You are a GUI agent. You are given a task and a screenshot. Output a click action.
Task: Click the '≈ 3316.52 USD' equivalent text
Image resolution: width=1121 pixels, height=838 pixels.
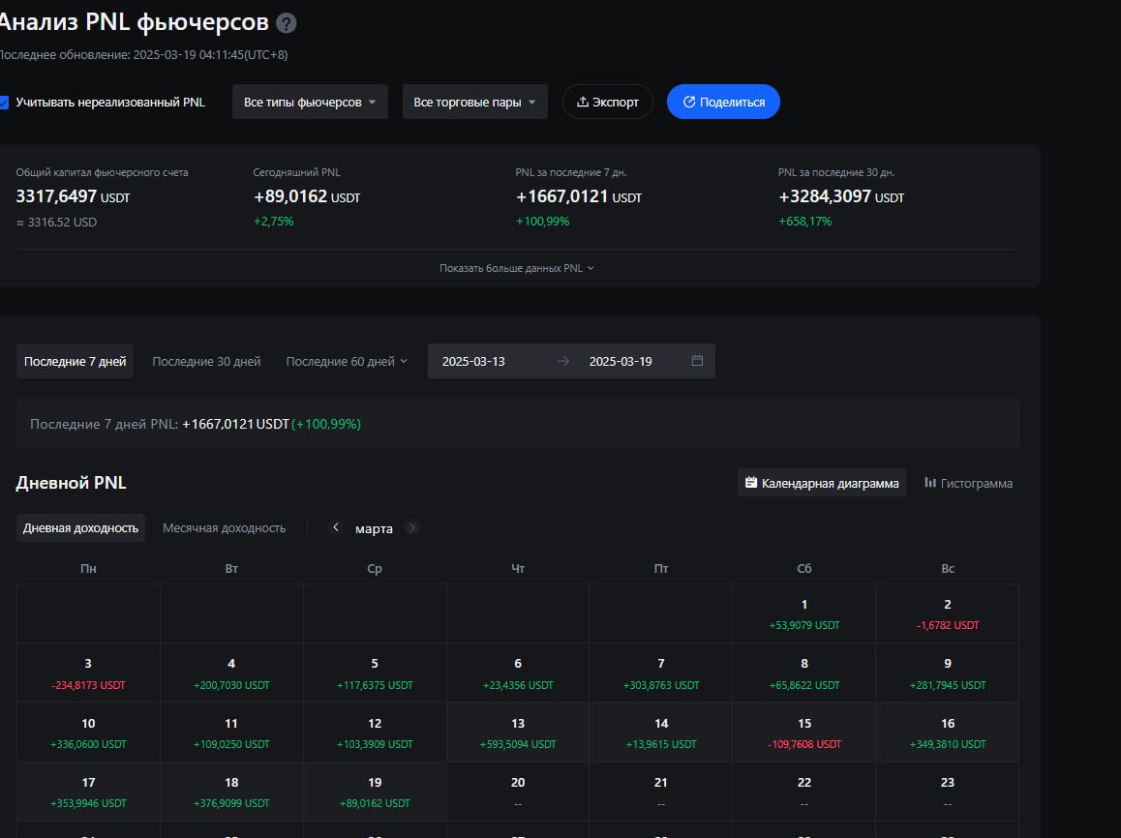pyautogui.click(x=56, y=223)
